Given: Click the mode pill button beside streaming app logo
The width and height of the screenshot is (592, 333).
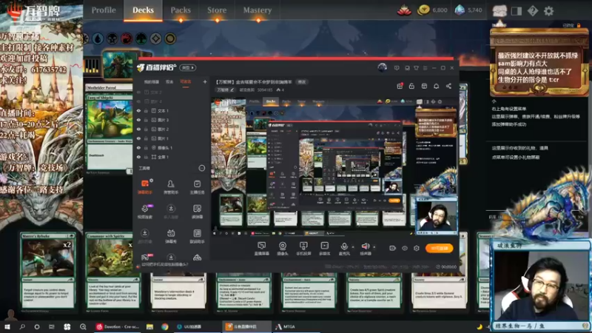Looking at the screenshot, I should [188, 68].
